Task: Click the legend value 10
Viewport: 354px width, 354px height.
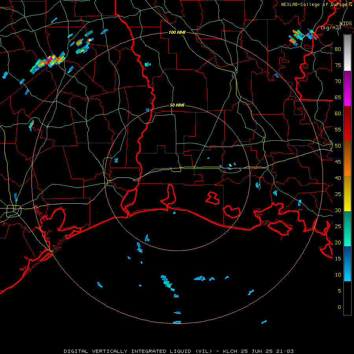Action: pos(338,275)
